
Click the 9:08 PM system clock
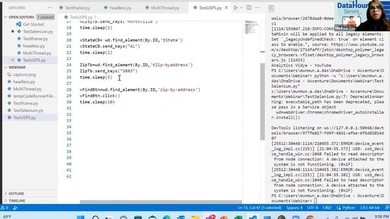(381, 217)
